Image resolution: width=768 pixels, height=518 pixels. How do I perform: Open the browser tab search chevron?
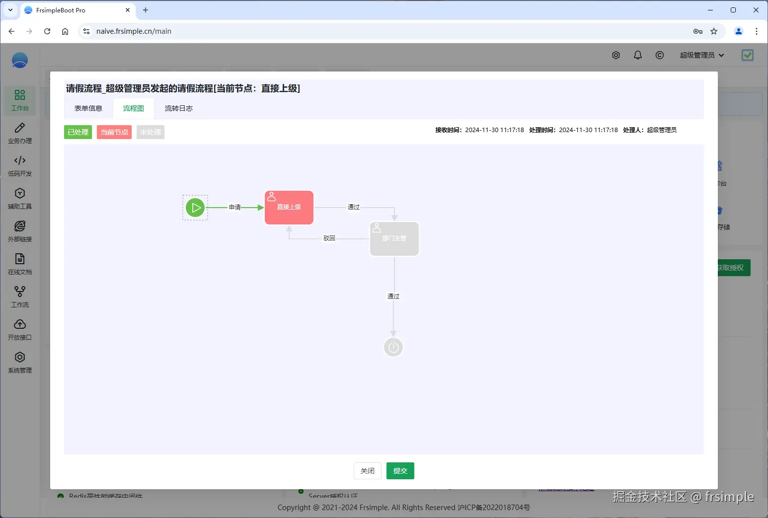tap(10, 10)
